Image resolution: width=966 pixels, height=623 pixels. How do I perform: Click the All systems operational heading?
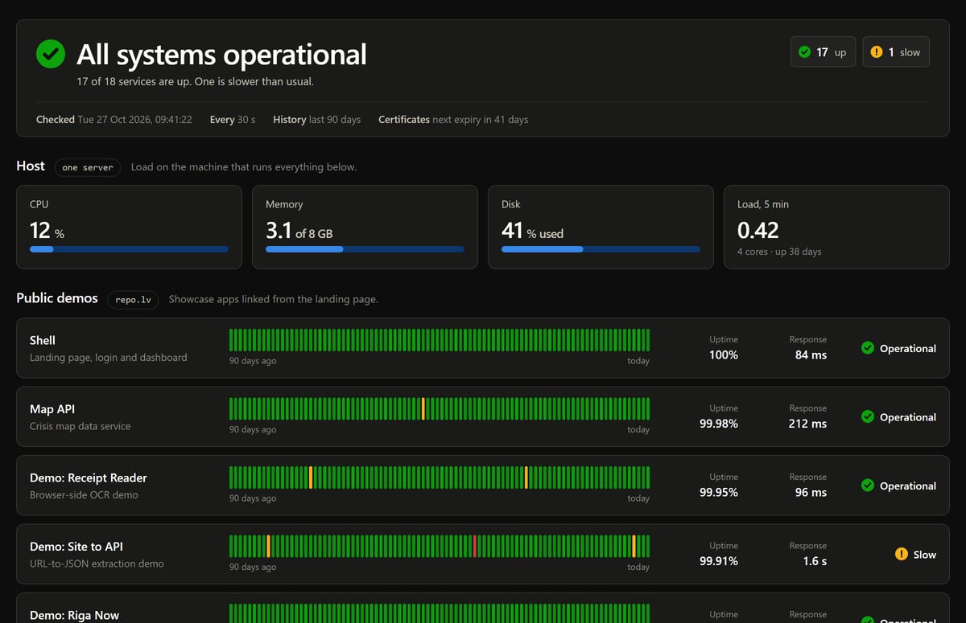pos(221,55)
